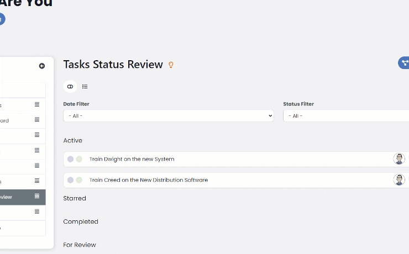Toggle the green circle on Train Creed task
Image resolution: width=409 pixels, height=254 pixels.
point(79,180)
